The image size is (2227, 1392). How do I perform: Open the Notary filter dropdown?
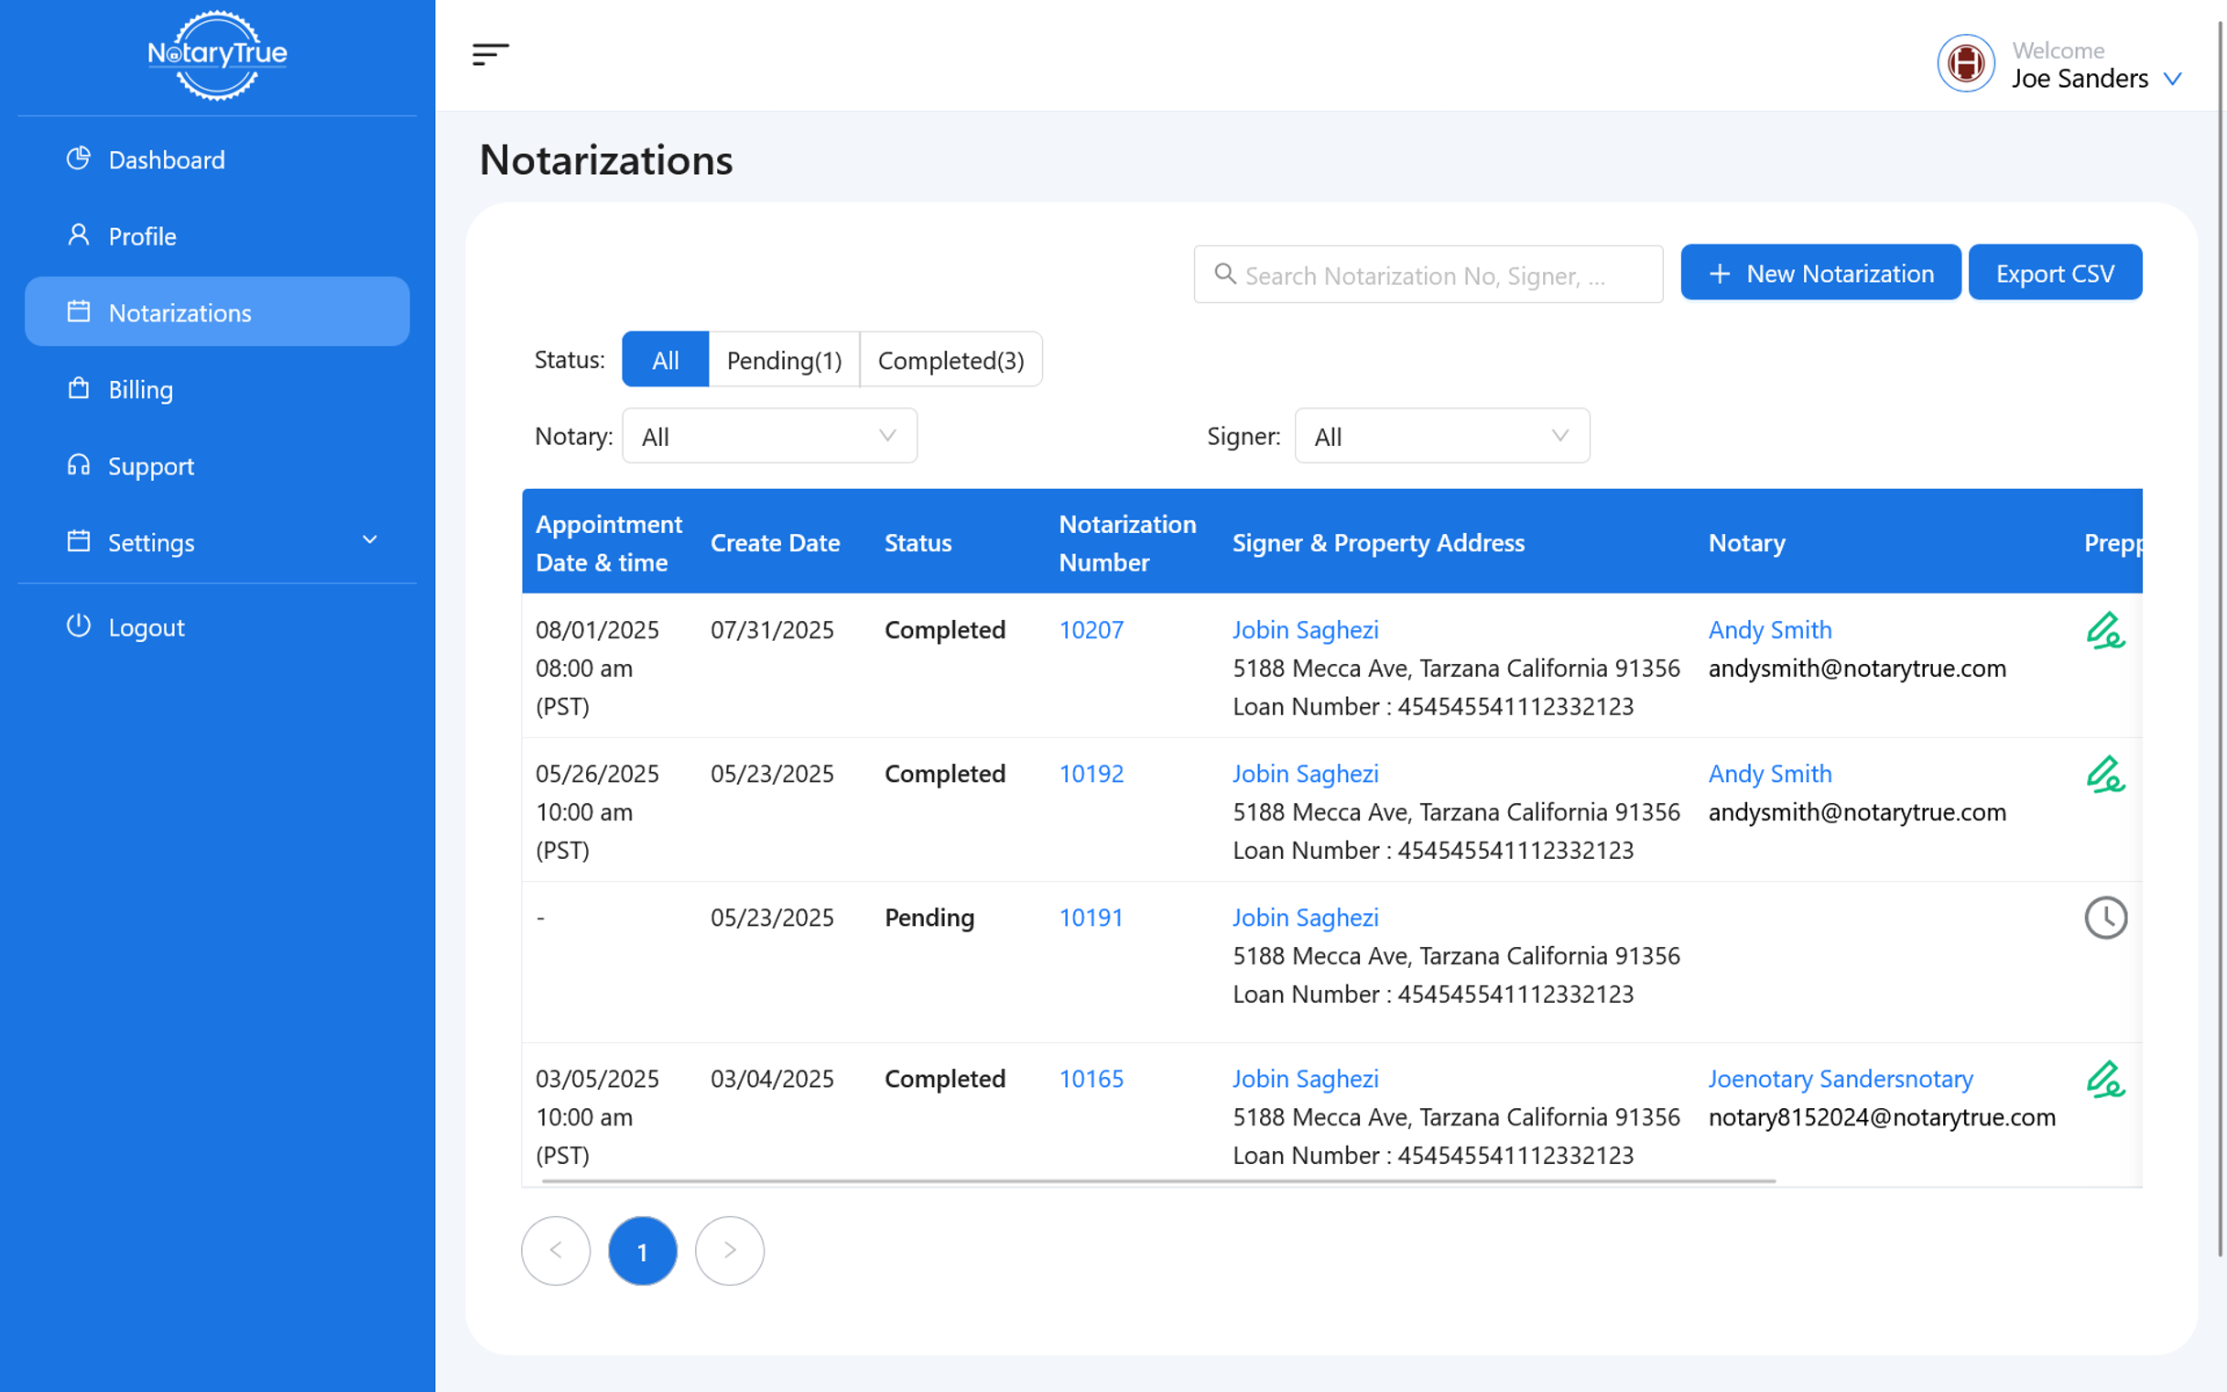point(769,437)
